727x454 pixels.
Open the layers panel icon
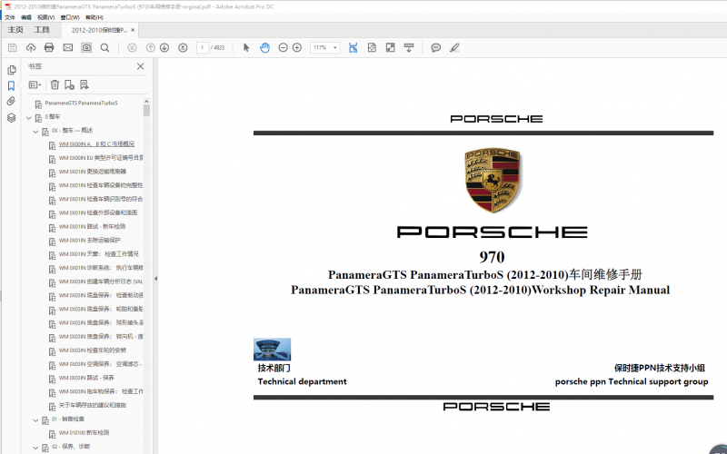(x=12, y=118)
